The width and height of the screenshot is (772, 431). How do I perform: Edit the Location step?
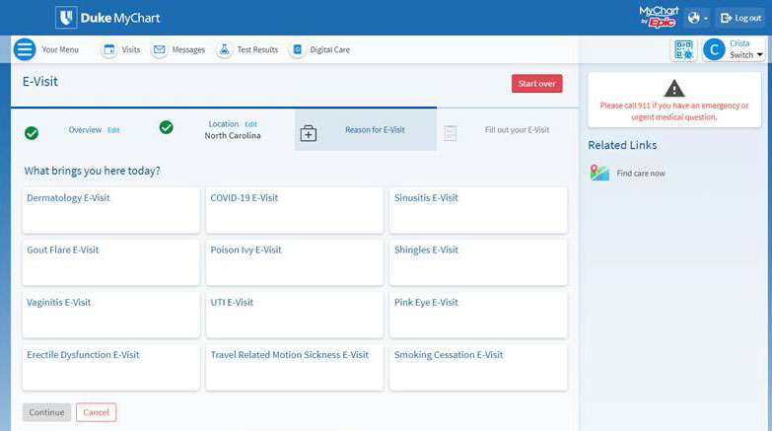click(250, 124)
